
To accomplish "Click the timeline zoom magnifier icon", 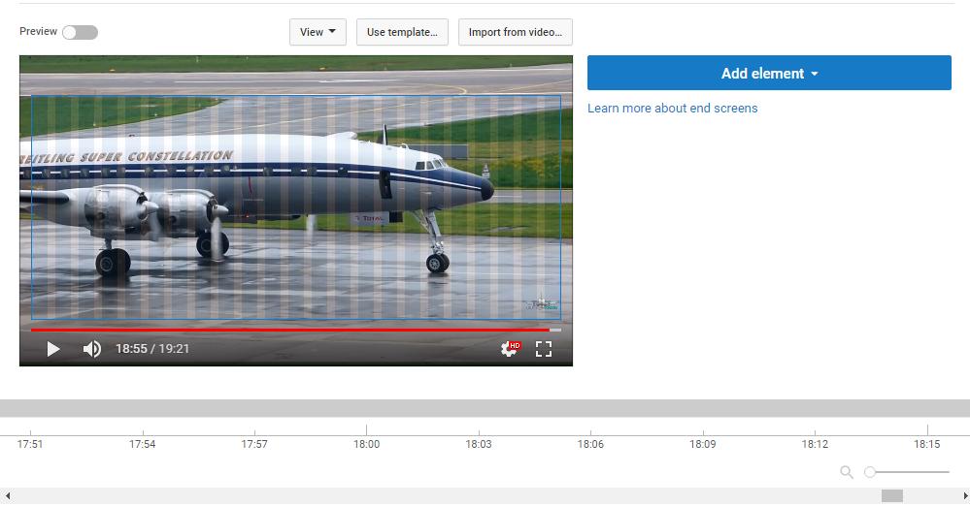I will pyautogui.click(x=847, y=472).
